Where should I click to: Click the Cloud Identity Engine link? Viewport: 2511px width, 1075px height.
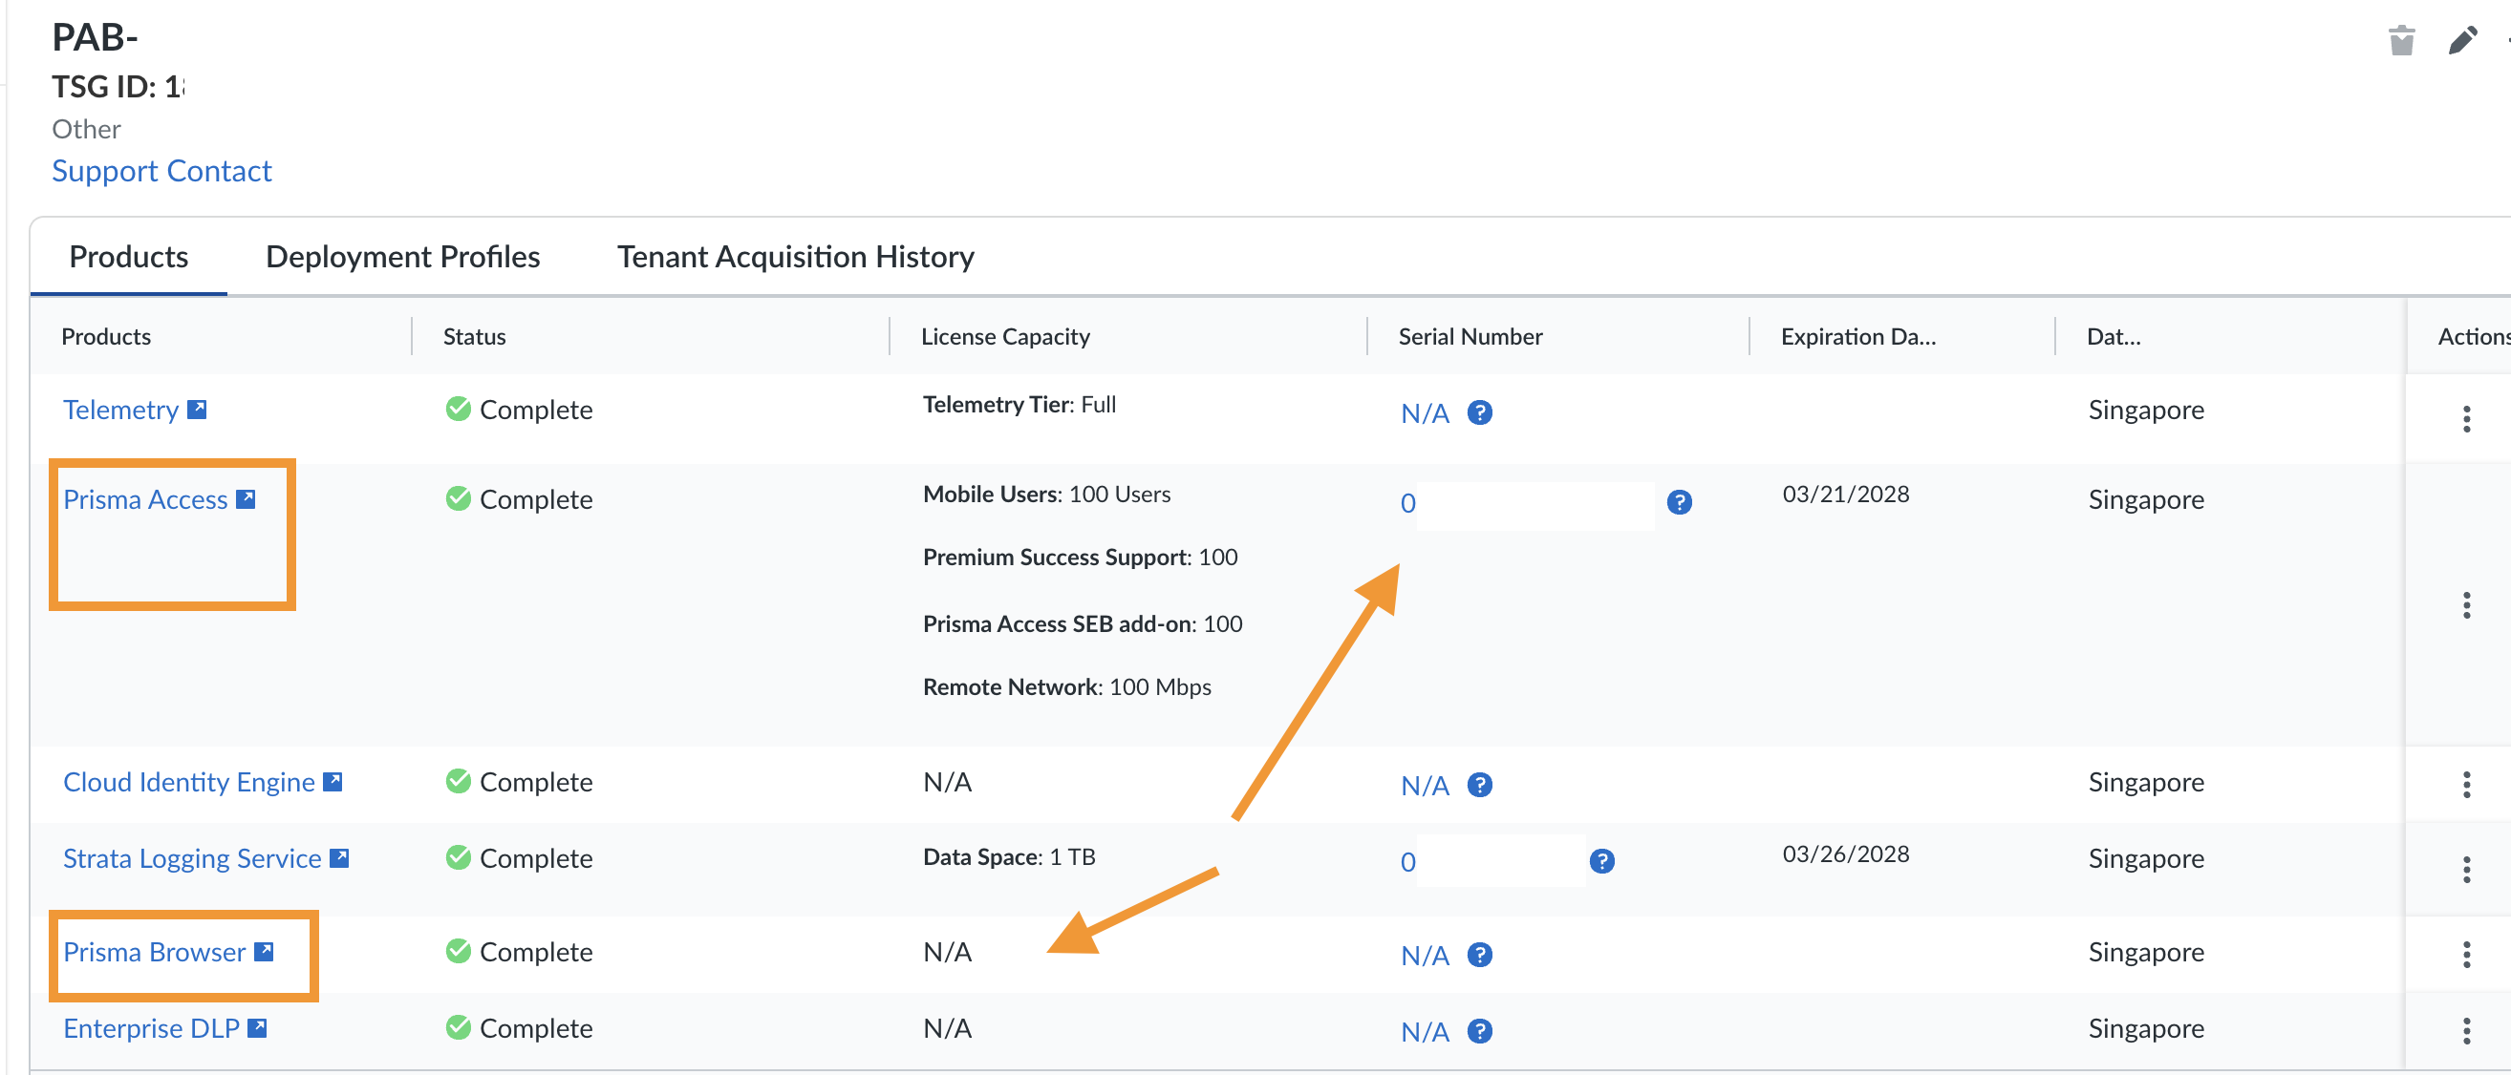point(188,782)
